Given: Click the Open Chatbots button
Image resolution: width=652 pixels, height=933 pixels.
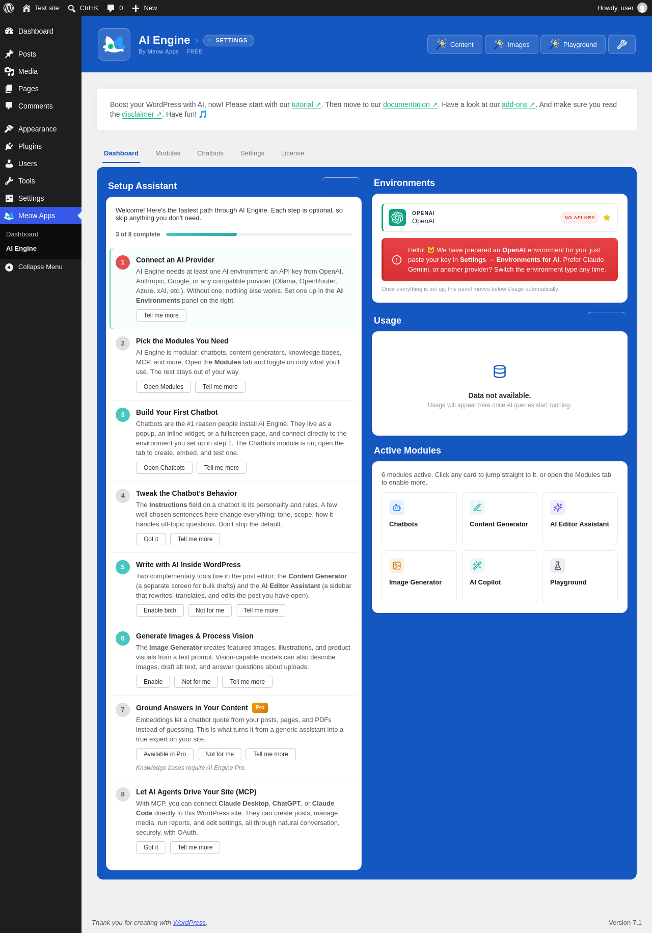Looking at the screenshot, I should tap(164, 468).
